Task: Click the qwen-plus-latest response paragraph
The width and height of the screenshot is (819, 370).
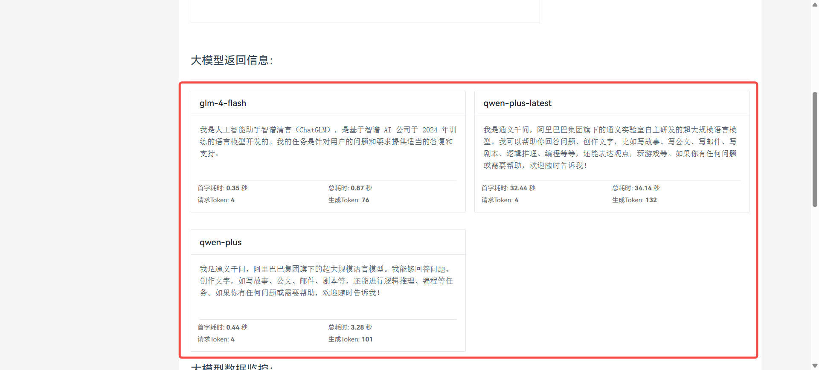Action: 610,147
